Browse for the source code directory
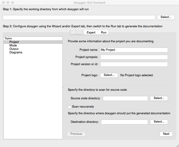Viewport: 179px width, 147px height. click(159, 98)
